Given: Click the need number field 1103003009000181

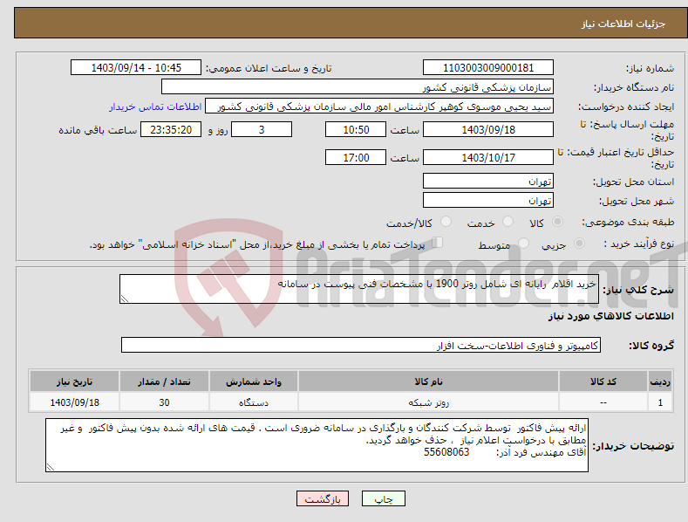Looking at the screenshot, I should pyautogui.click(x=488, y=68).
